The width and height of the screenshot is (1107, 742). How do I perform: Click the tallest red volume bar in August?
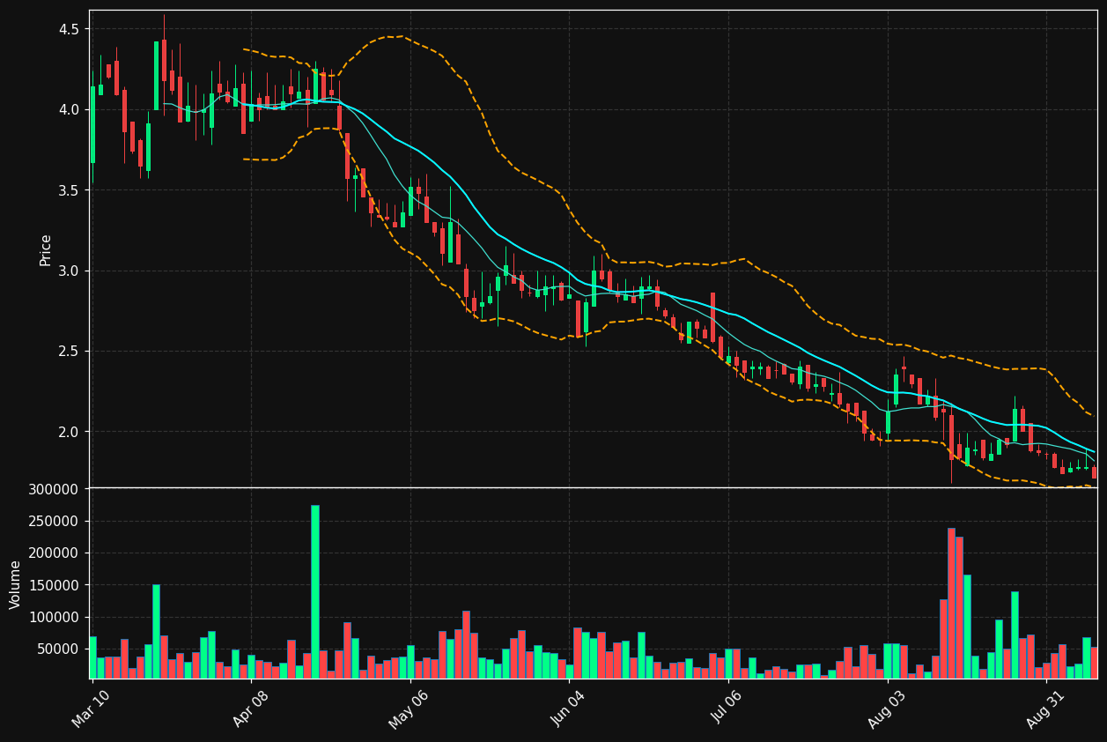[x=951, y=603]
